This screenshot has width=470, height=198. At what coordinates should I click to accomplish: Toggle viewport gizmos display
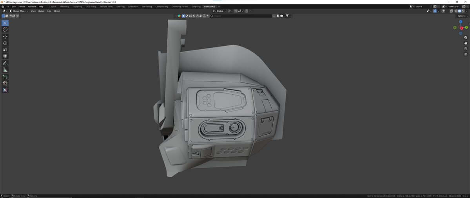[x=435, y=11]
